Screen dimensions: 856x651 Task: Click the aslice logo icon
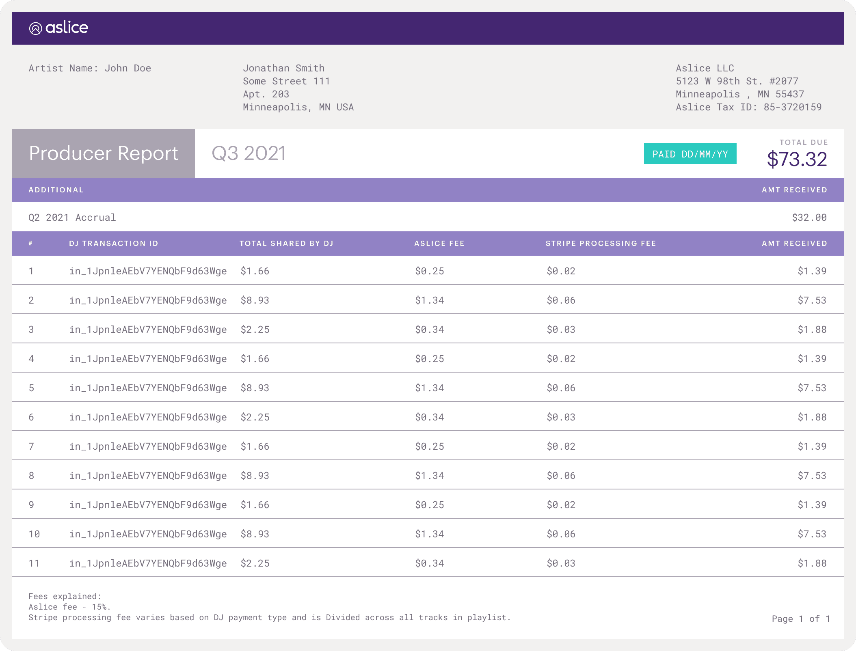36,28
